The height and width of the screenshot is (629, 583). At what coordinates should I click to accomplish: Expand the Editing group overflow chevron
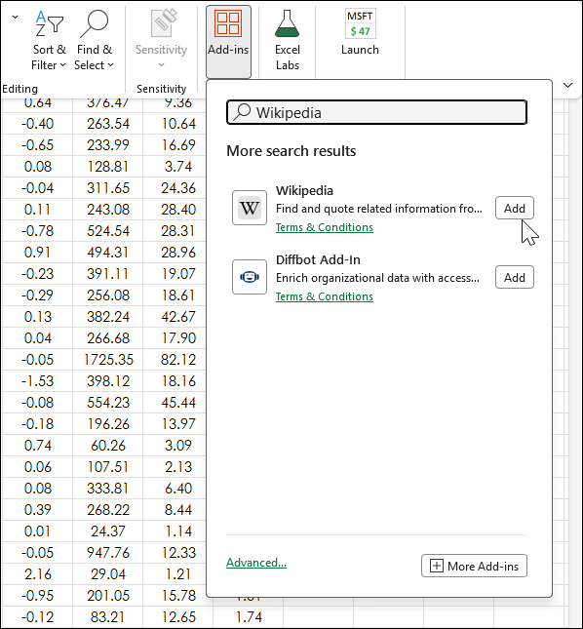[15, 17]
